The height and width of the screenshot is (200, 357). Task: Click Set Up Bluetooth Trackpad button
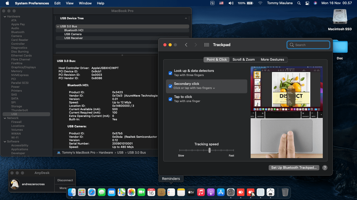coord(294,168)
